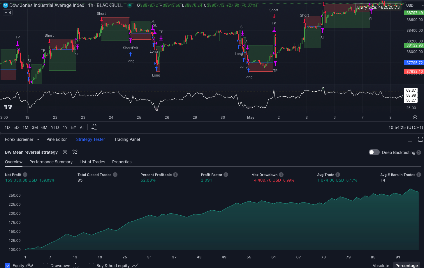Open the USD currency dropdown

(413, 6)
